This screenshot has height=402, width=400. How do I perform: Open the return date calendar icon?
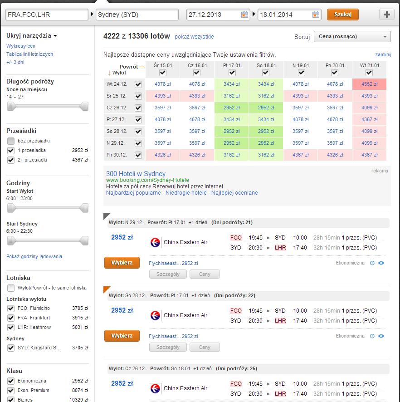pyautogui.click(x=316, y=15)
